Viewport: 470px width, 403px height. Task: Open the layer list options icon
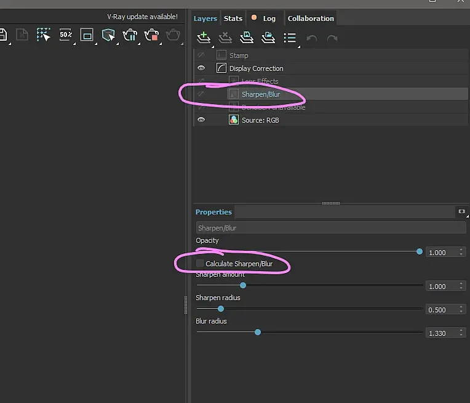290,38
